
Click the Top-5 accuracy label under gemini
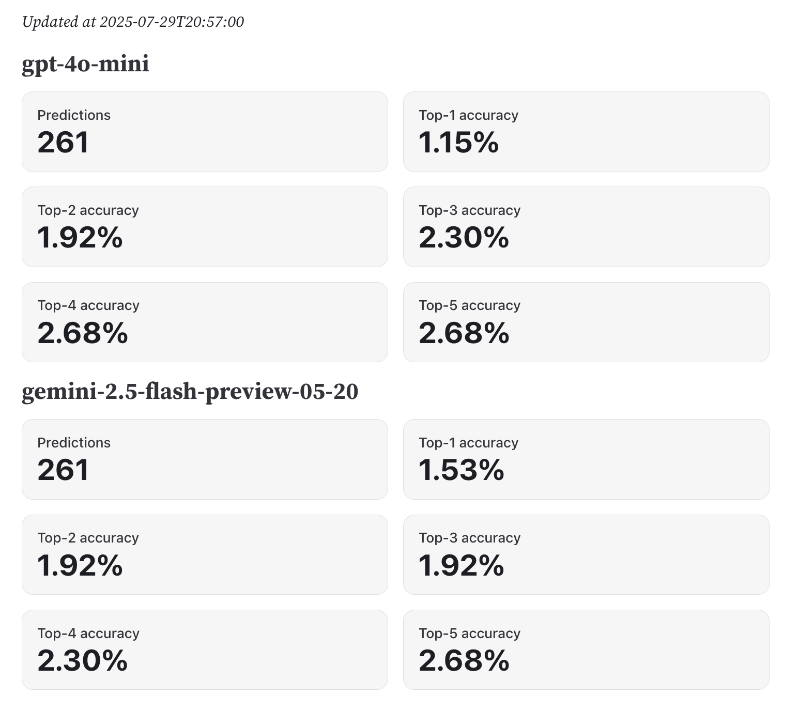click(469, 633)
